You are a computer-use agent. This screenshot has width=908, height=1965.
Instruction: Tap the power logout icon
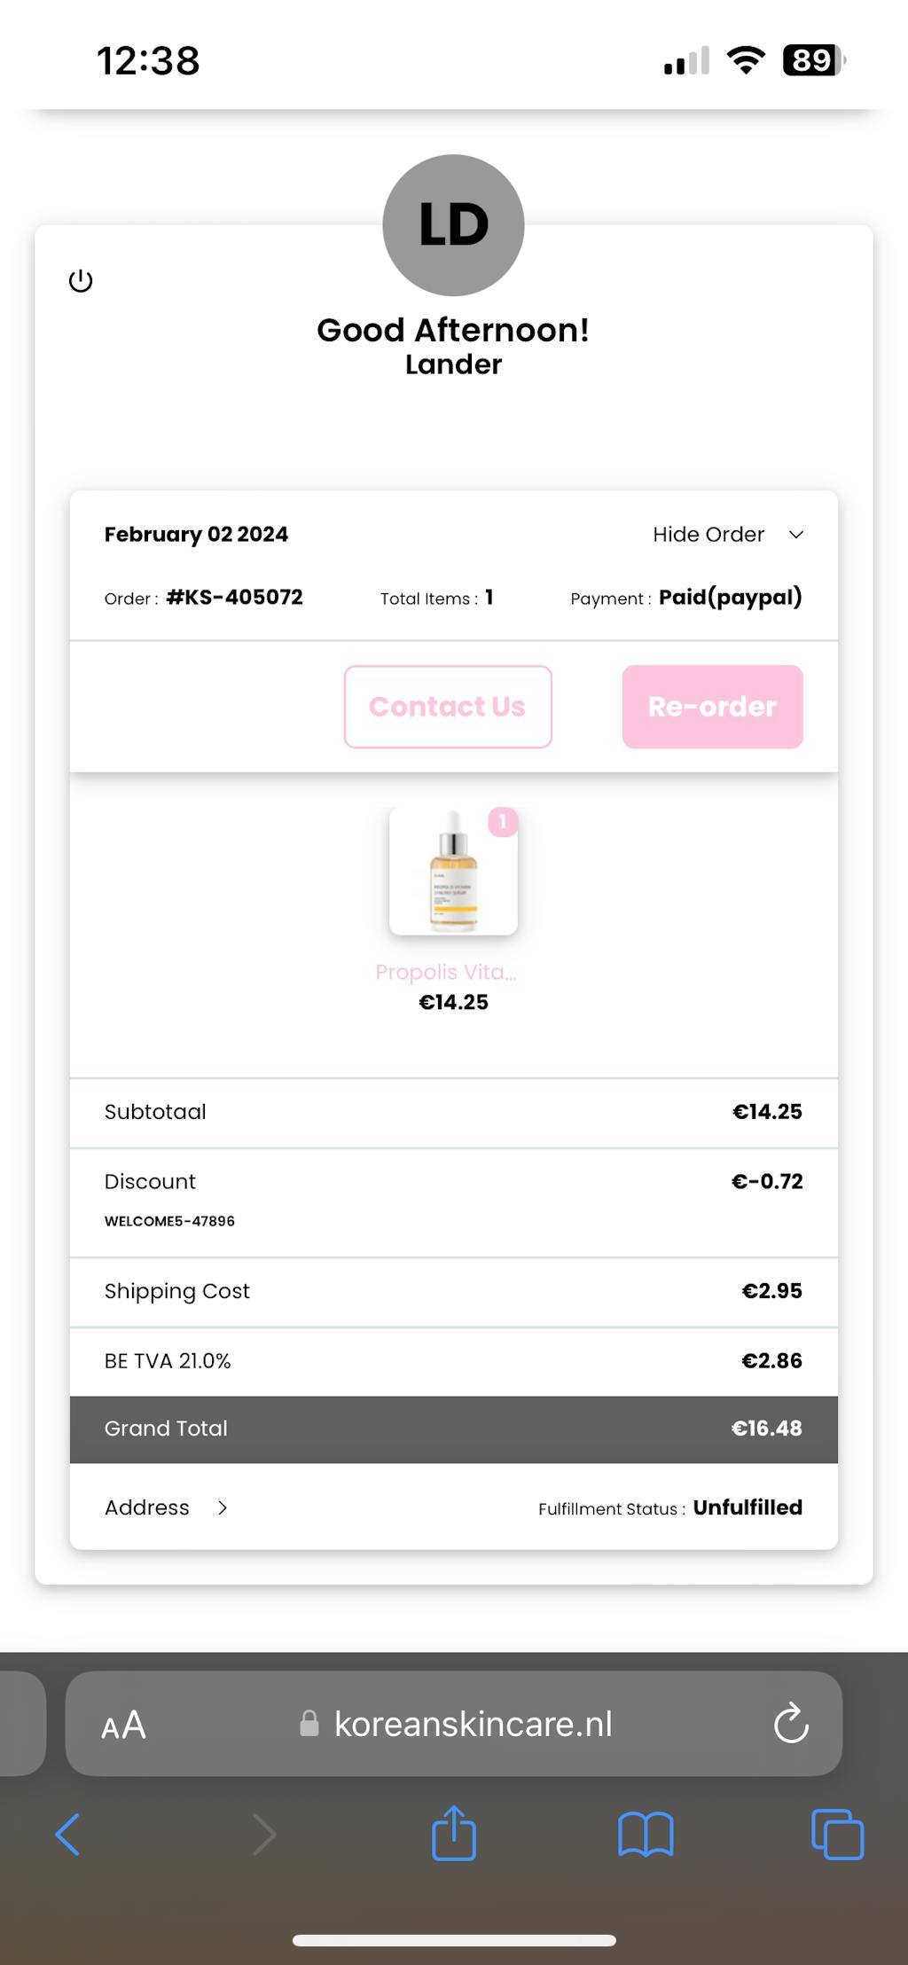[x=81, y=281]
